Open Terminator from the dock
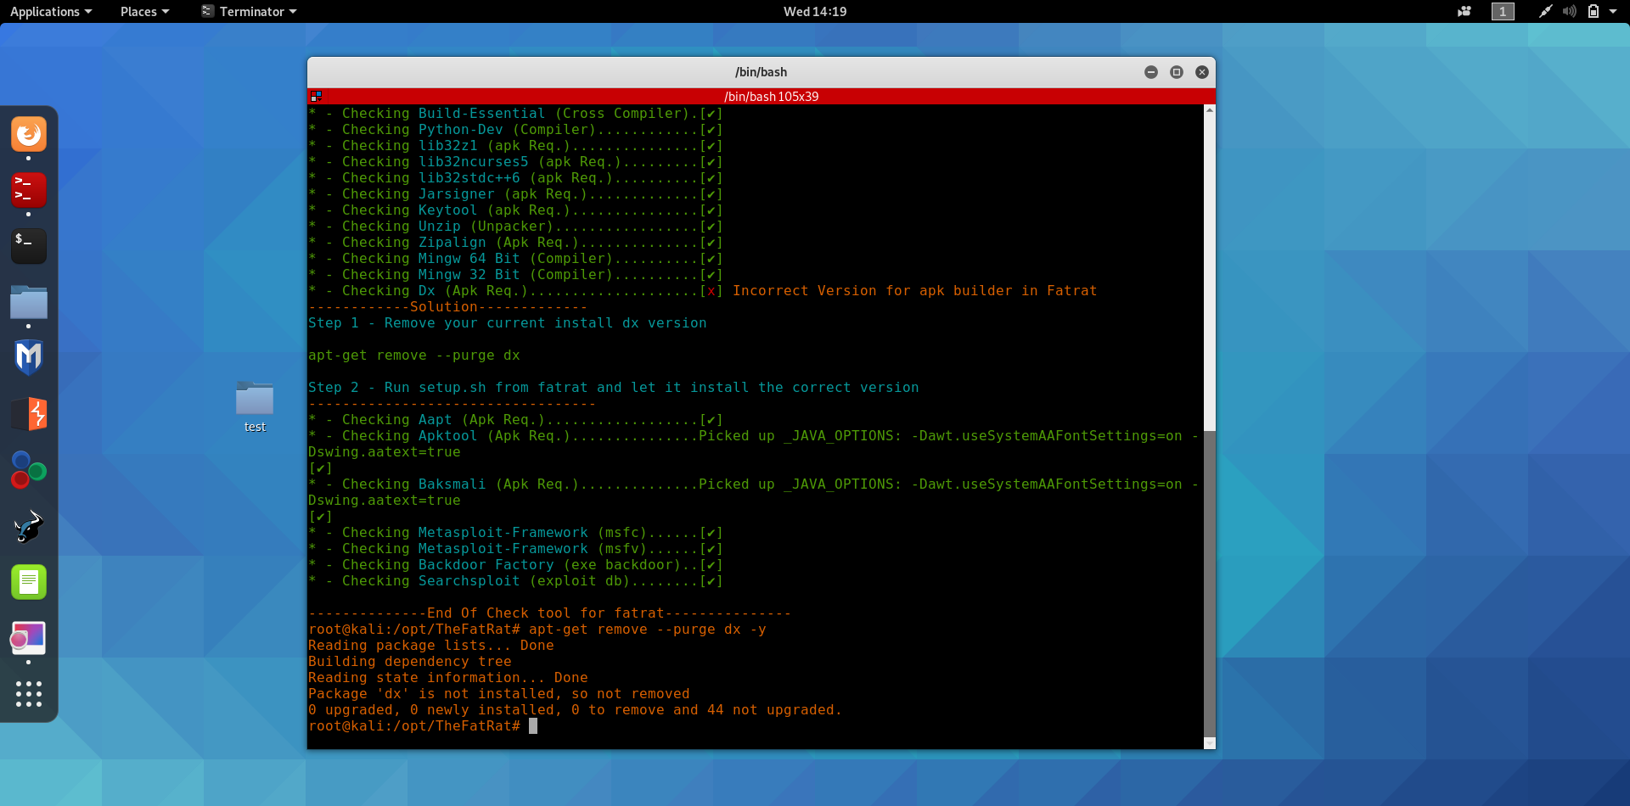The width and height of the screenshot is (1630, 806). 28,191
